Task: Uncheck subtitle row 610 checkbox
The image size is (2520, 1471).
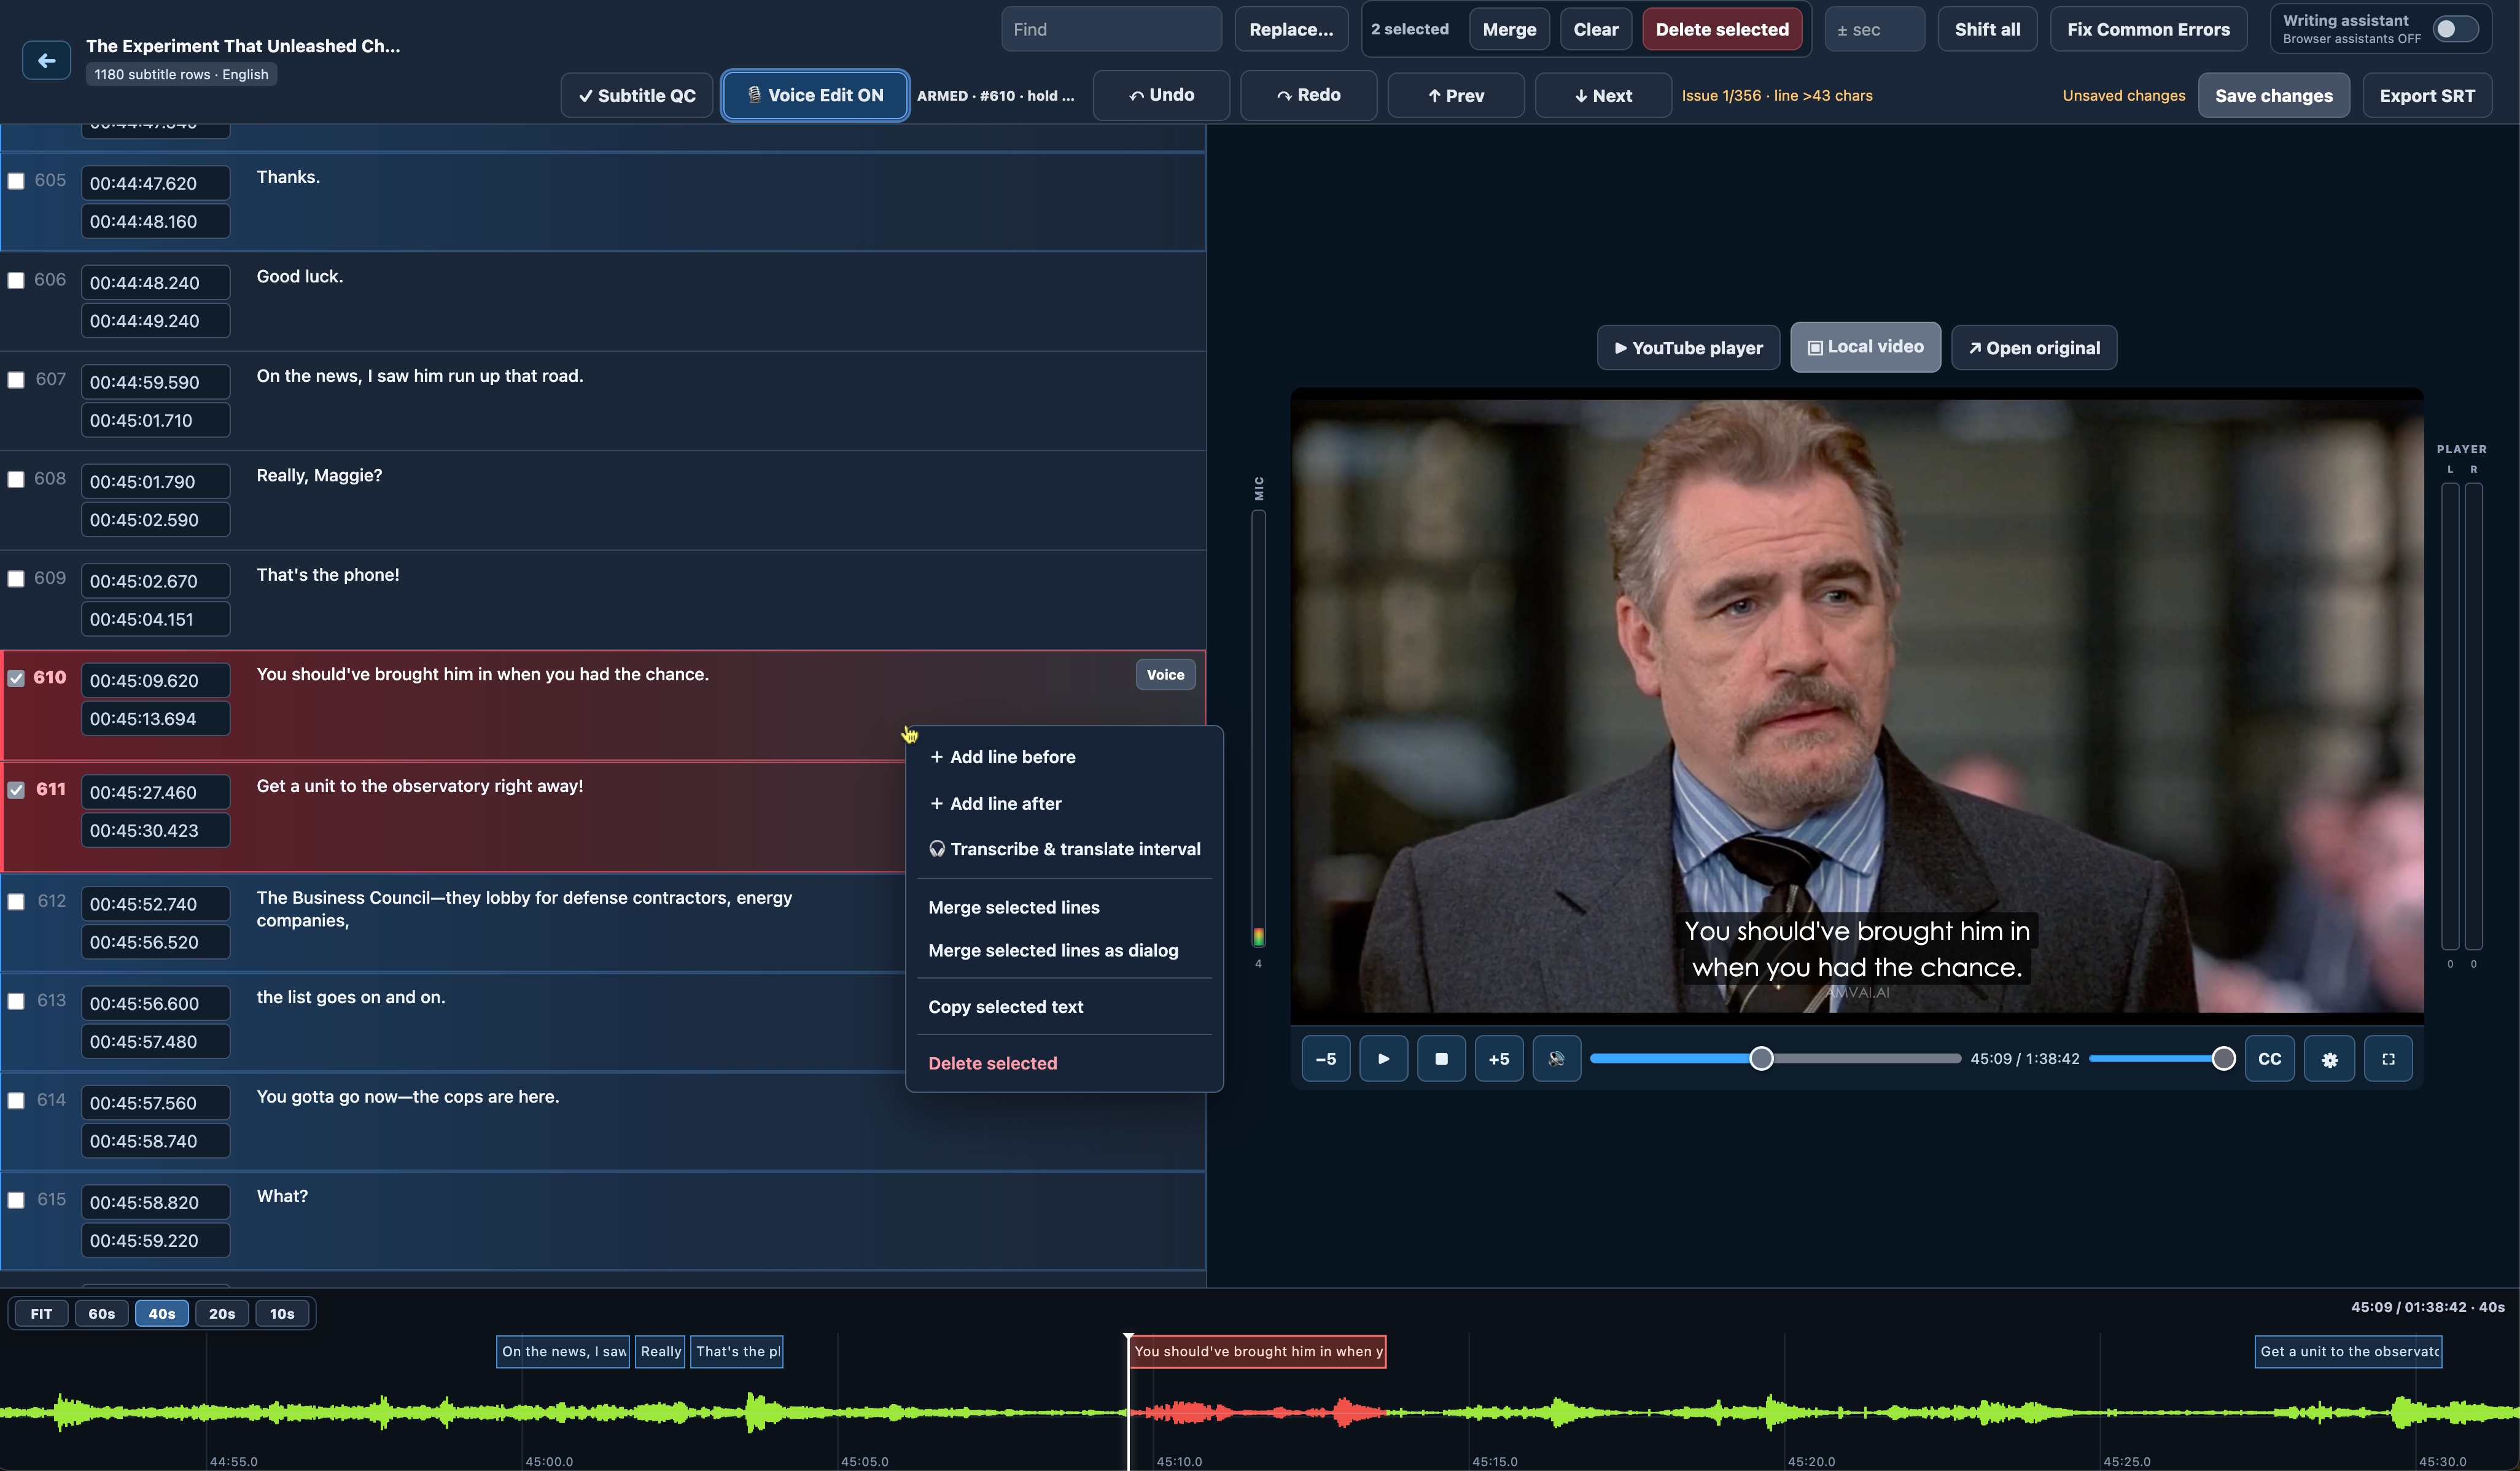Action: click(x=16, y=678)
